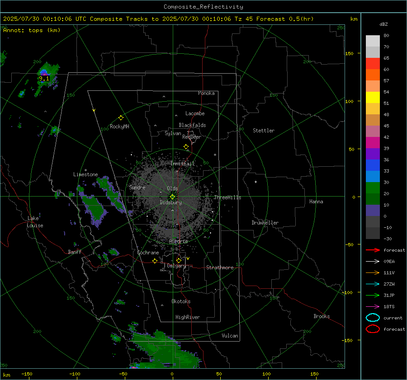Click the Strathmore label on map

(x=220, y=267)
